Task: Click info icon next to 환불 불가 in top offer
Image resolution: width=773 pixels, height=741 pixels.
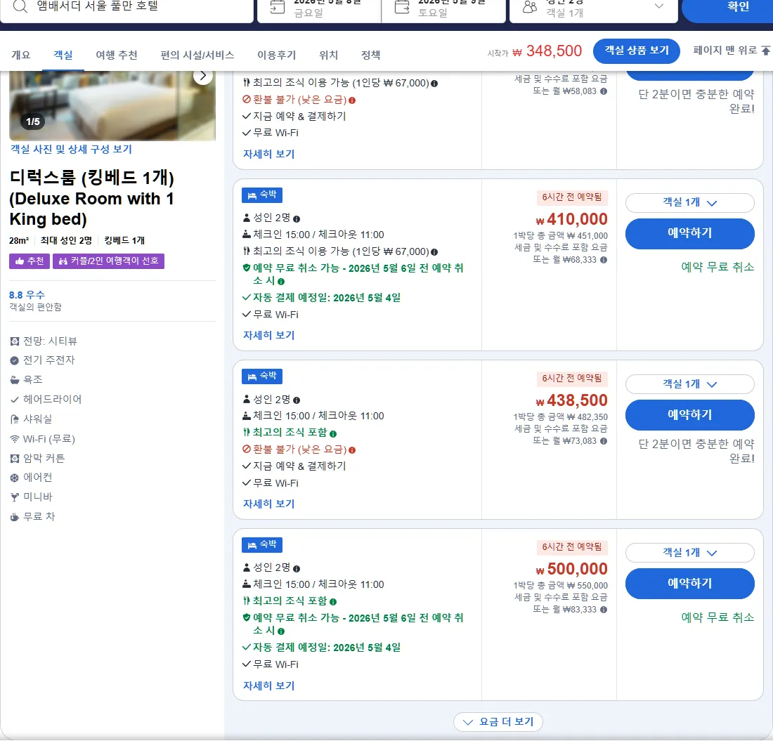Action: coord(352,100)
